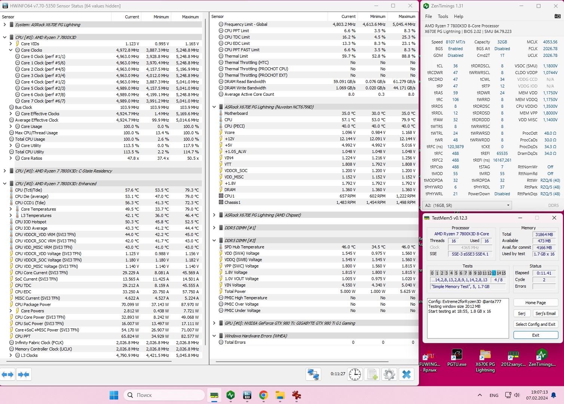Expand the Core Usage group

10,126
